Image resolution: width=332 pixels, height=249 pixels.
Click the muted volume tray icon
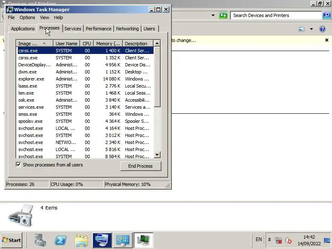288,240
